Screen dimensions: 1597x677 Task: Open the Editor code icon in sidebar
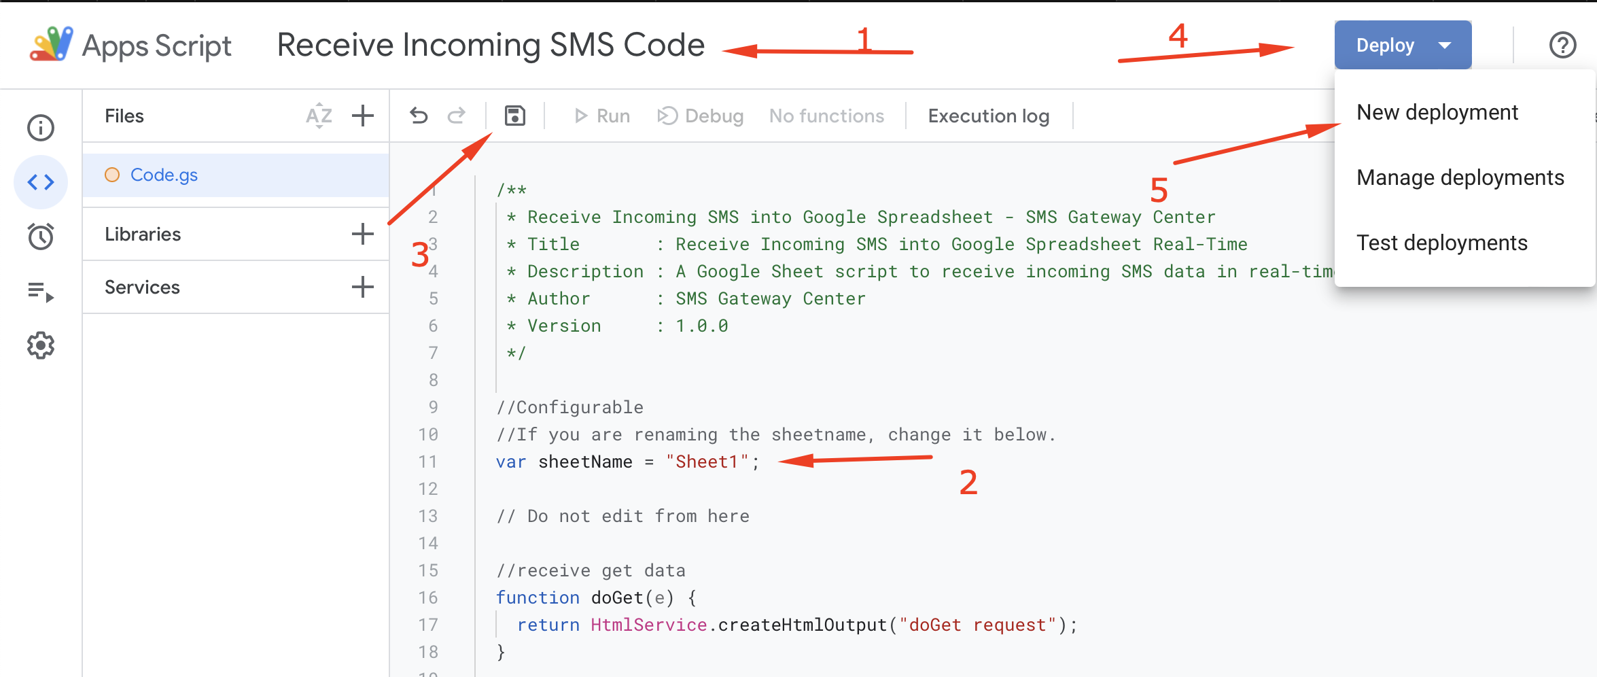[41, 182]
